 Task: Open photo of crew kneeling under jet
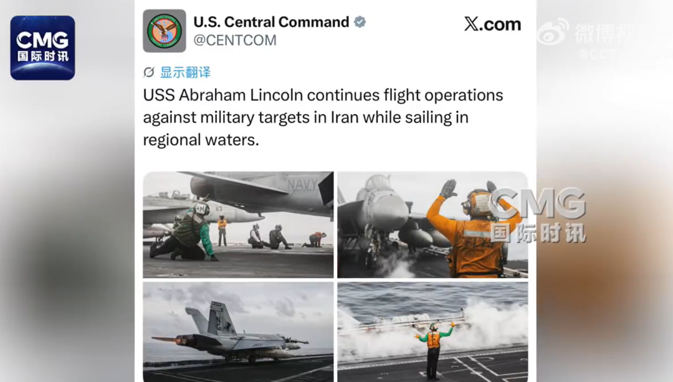(238, 225)
